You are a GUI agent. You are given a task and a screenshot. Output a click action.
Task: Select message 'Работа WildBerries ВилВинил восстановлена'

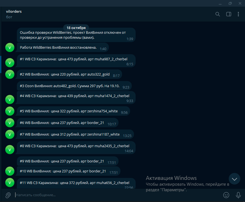(63, 47)
